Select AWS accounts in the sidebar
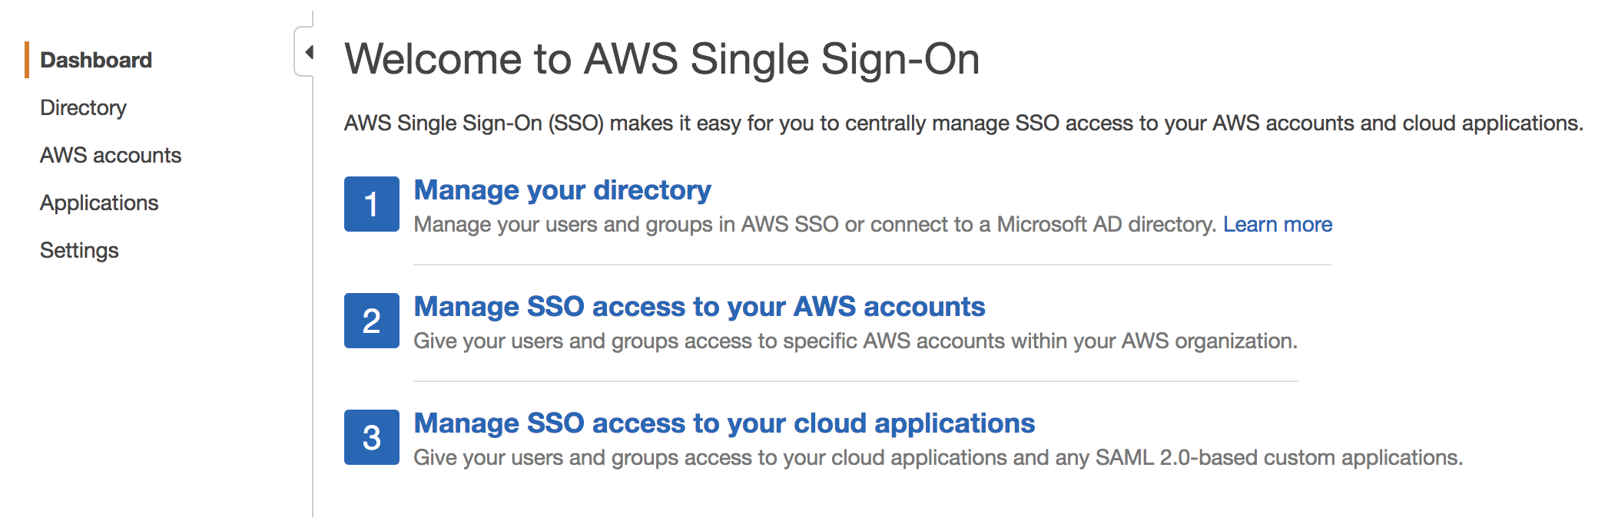Screen dimensions: 1618x517 point(111,155)
